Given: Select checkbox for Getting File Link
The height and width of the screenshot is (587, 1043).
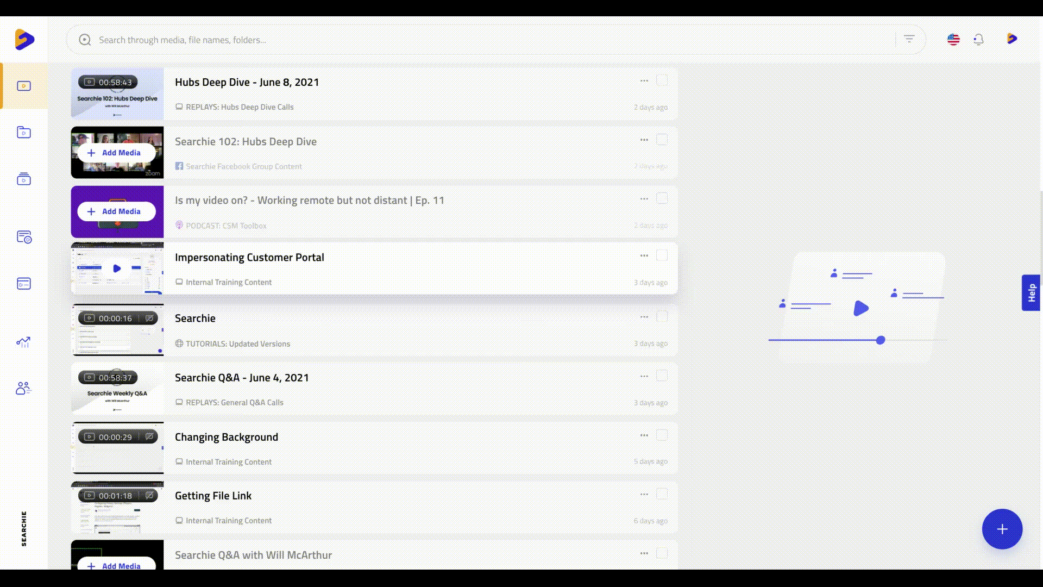Looking at the screenshot, I should pos(662,494).
